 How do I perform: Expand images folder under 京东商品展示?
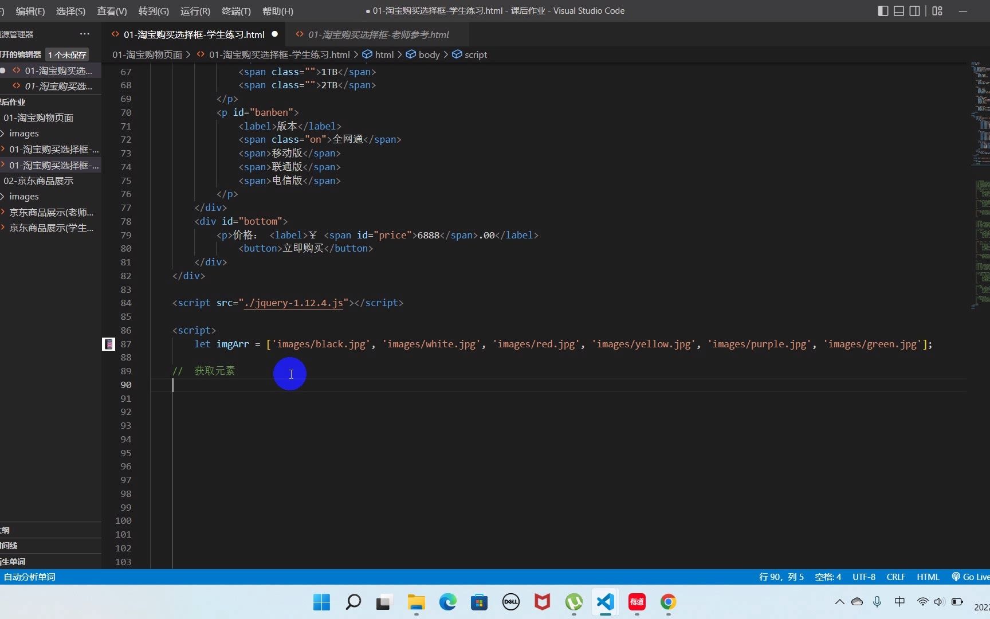[50, 196]
